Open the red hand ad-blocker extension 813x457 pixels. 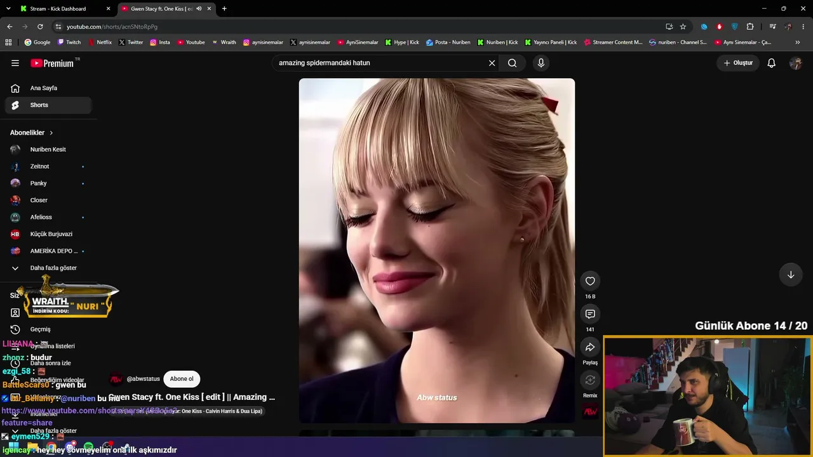[719, 27]
